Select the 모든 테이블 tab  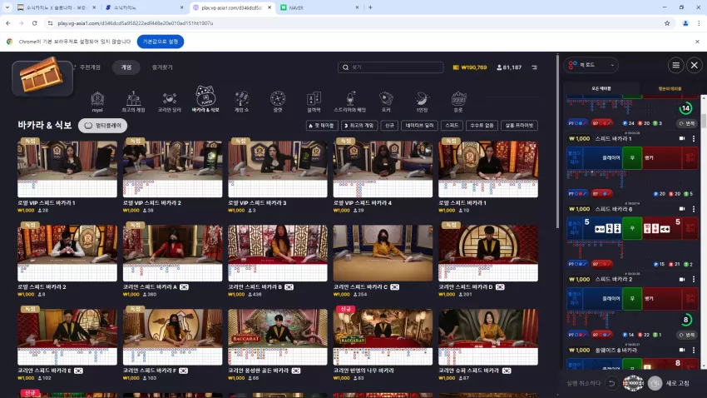click(601, 89)
